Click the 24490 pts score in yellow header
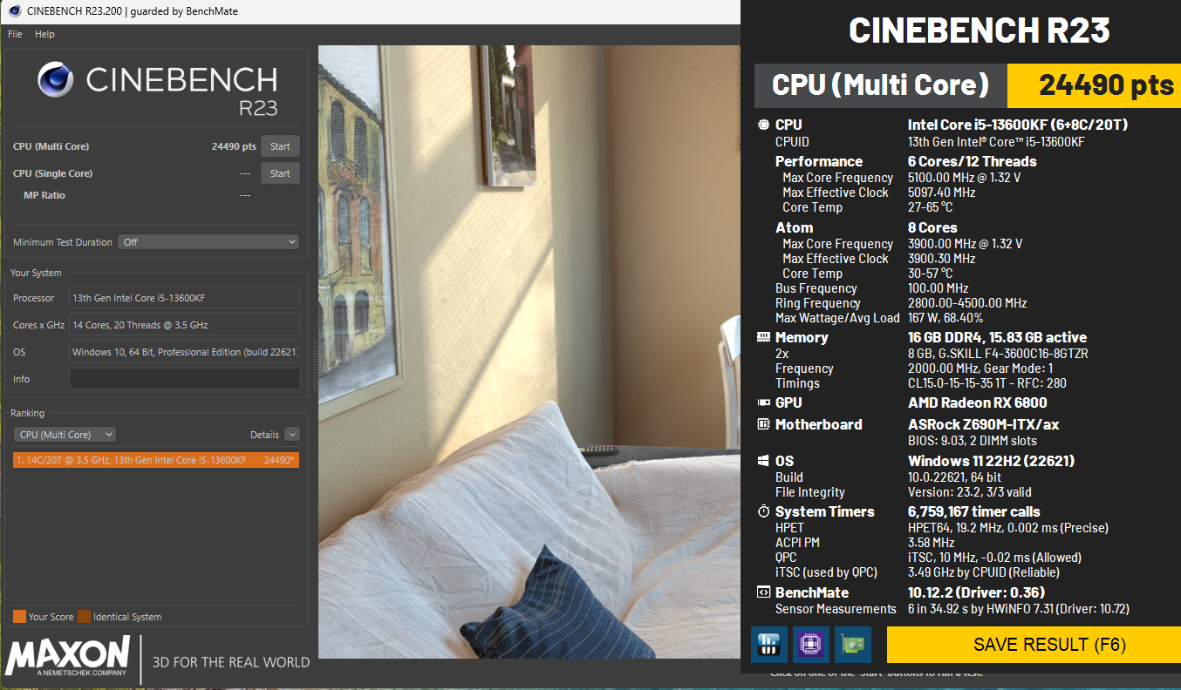The width and height of the screenshot is (1181, 690). click(x=1106, y=85)
